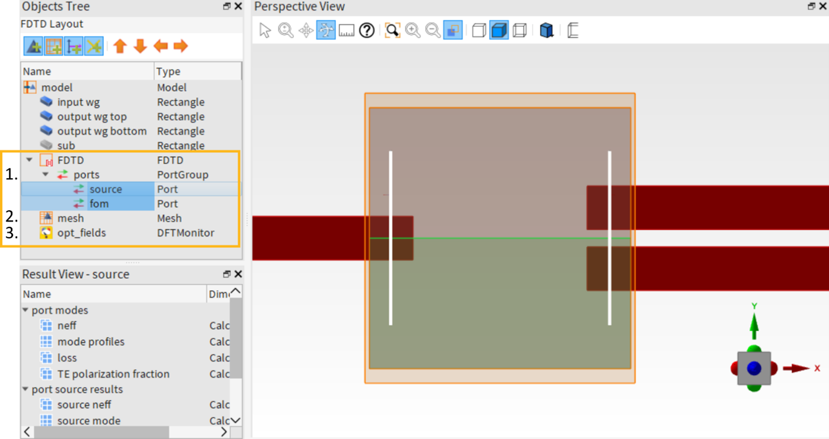829x439 pixels.
Task: Click the zoom out magnifier icon
Action: tap(433, 30)
